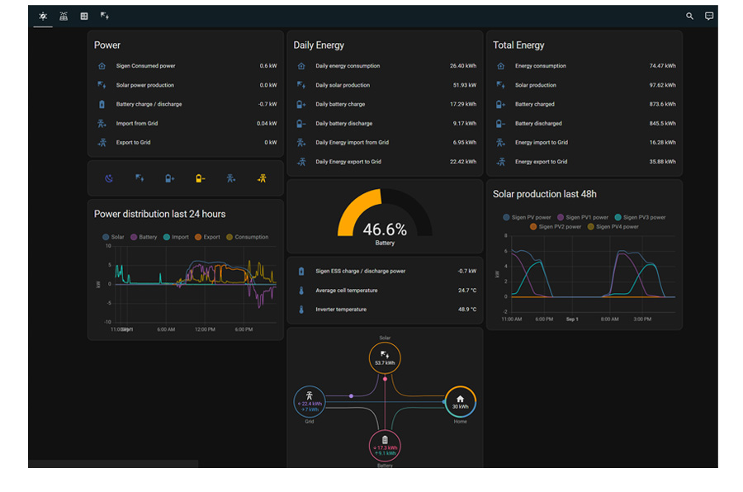Open Inverter temperature entity row

(x=385, y=310)
